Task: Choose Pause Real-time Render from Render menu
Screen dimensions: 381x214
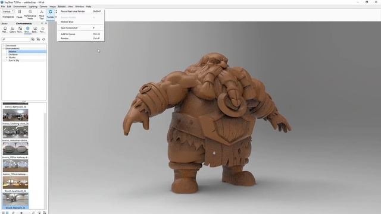Action: pyautogui.click(x=81, y=11)
